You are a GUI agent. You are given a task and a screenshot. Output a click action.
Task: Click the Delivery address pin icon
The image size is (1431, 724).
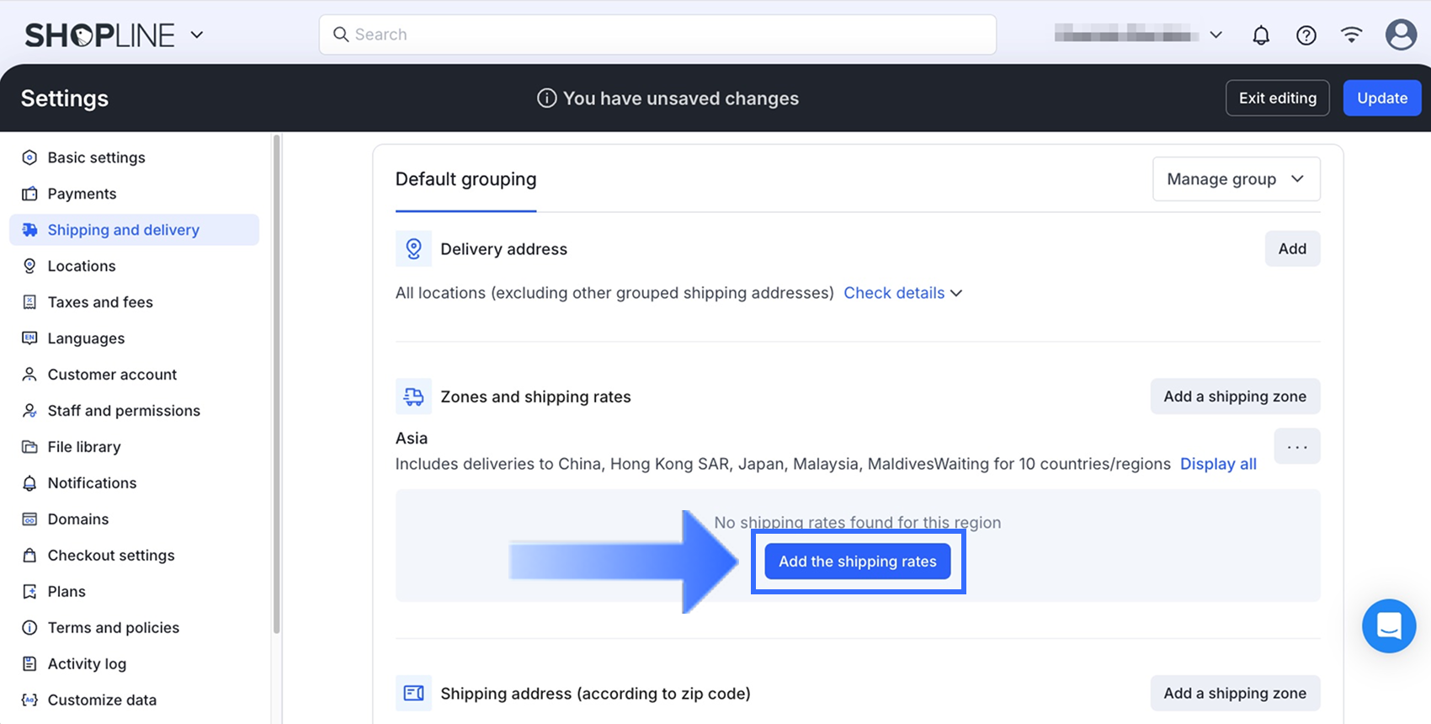pyautogui.click(x=413, y=249)
